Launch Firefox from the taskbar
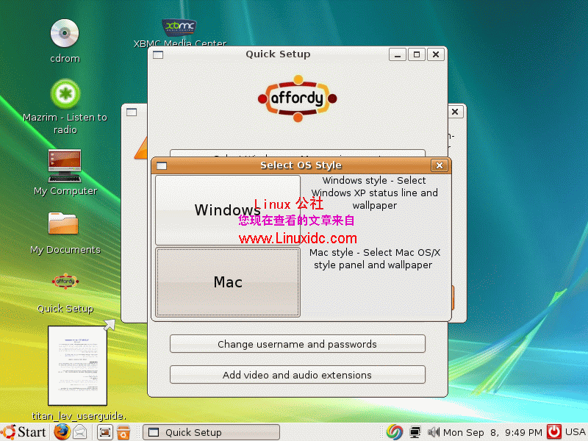 coord(62,432)
